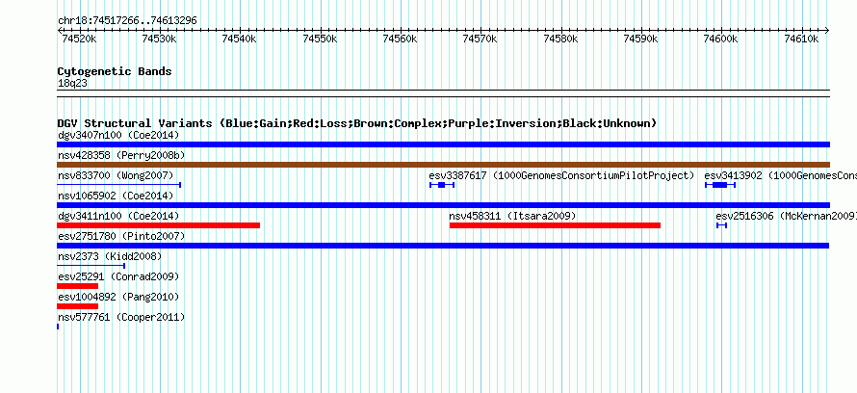Click the 74570k ruler position
This screenshot has width=857, height=393.
coord(480,39)
